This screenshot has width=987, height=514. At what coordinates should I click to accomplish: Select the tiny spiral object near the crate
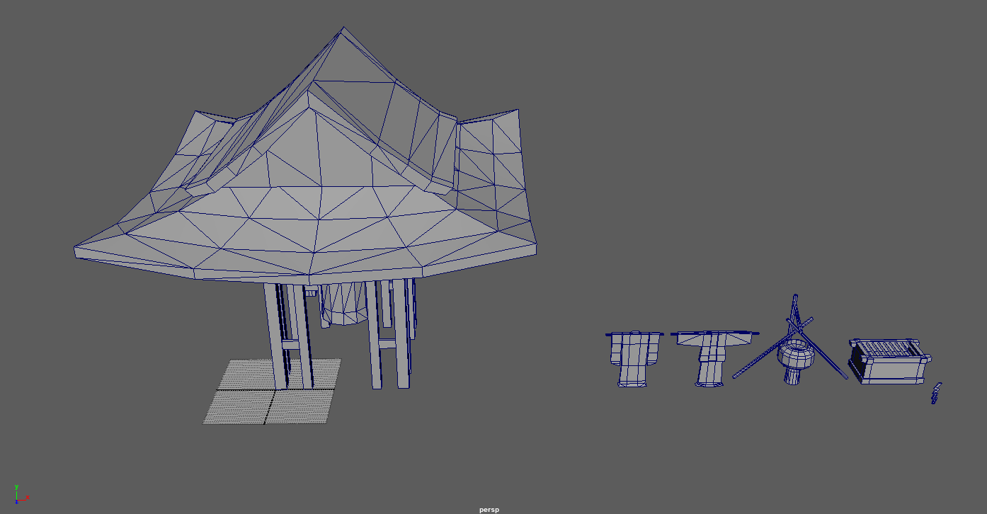(935, 394)
